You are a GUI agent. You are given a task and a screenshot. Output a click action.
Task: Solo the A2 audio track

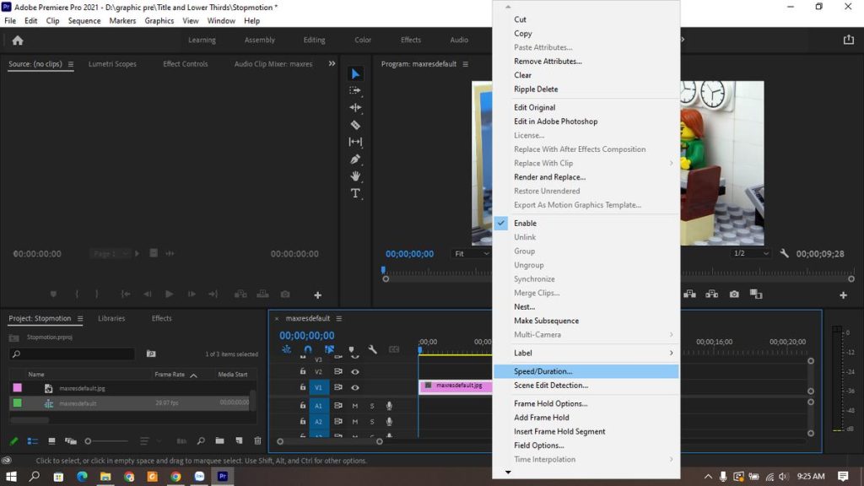tap(372, 421)
